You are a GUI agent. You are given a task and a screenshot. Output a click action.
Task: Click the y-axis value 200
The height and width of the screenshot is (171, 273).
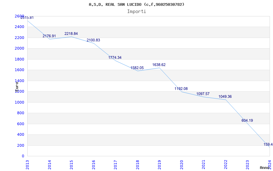click(x=21, y=145)
